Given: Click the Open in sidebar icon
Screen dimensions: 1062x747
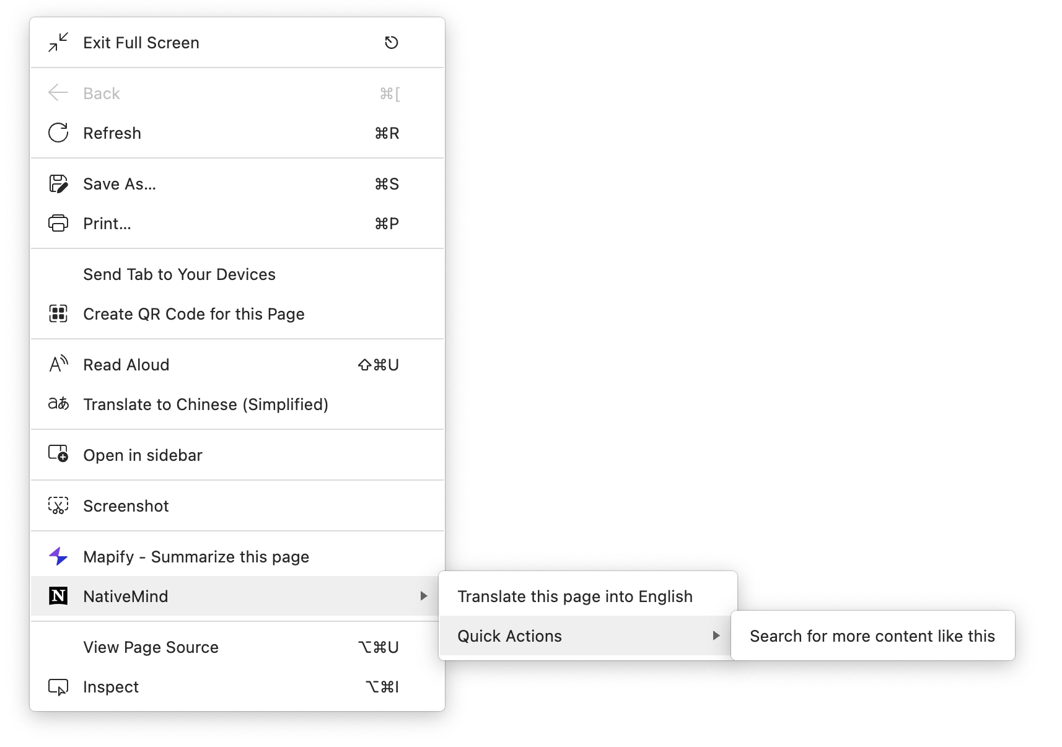Looking at the screenshot, I should [58, 454].
